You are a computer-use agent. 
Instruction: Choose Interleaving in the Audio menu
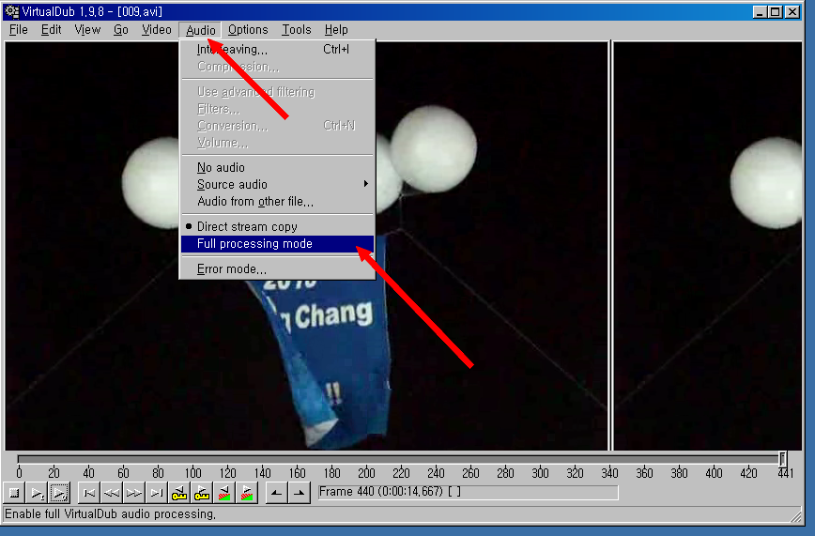point(277,50)
